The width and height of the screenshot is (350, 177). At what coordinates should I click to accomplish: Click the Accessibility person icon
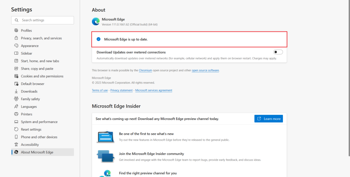tap(16, 144)
